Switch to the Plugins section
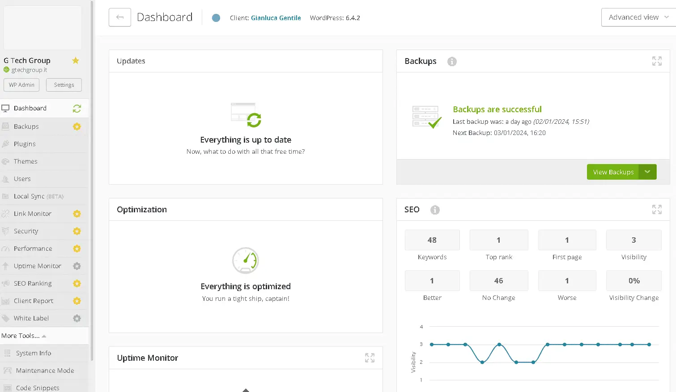Viewport: 676px width, 392px height. 26,143
